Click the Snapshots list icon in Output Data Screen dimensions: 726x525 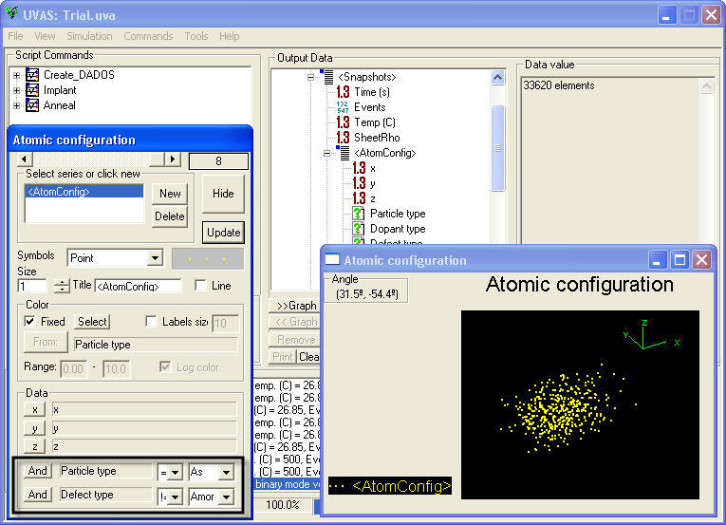click(x=326, y=77)
